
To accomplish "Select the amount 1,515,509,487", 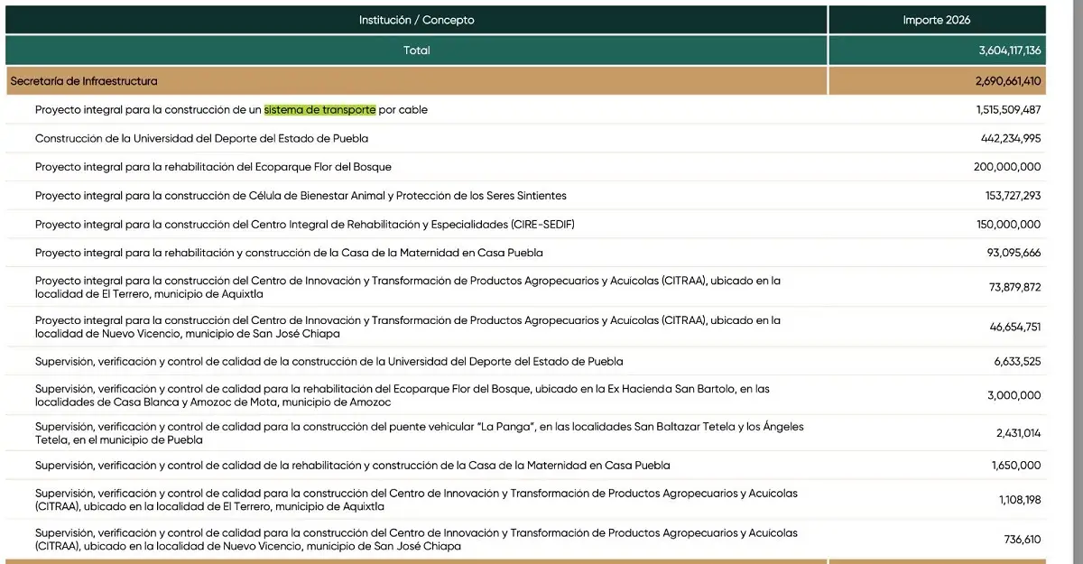I will (x=1008, y=110).
